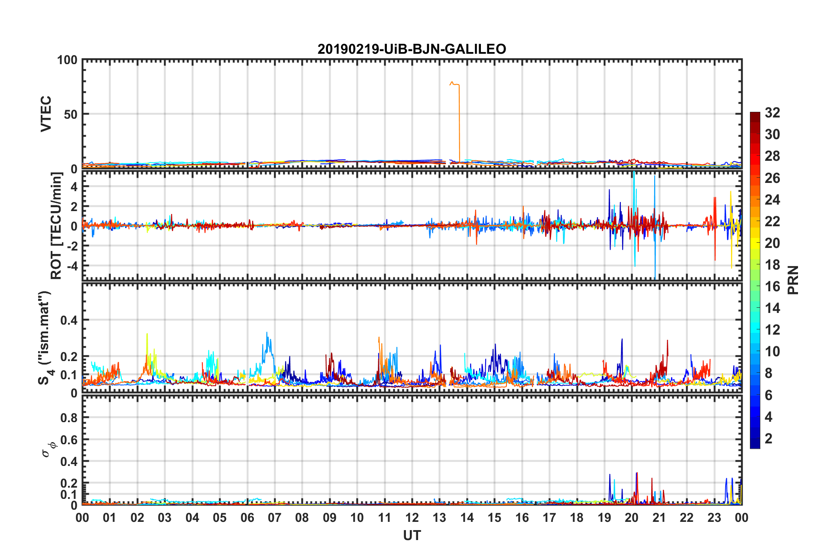The width and height of the screenshot is (824, 560).
Task: Select the S4 ("ism.mat") y-axis label
Action: pyautogui.click(x=45, y=338)
